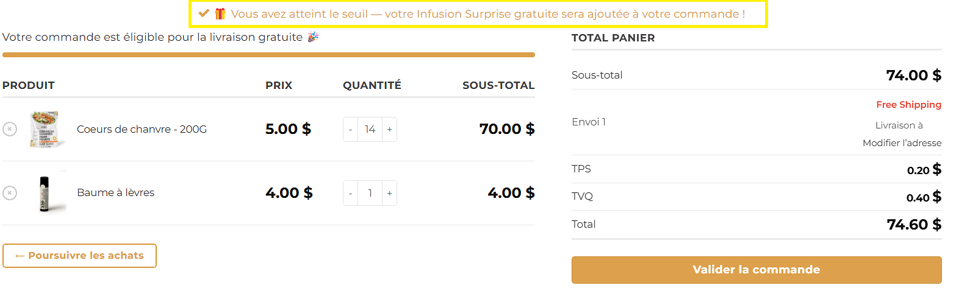Click the gift icon in the notification banner
This screenshot has height=302, width=959.
[x=220, y=13]
